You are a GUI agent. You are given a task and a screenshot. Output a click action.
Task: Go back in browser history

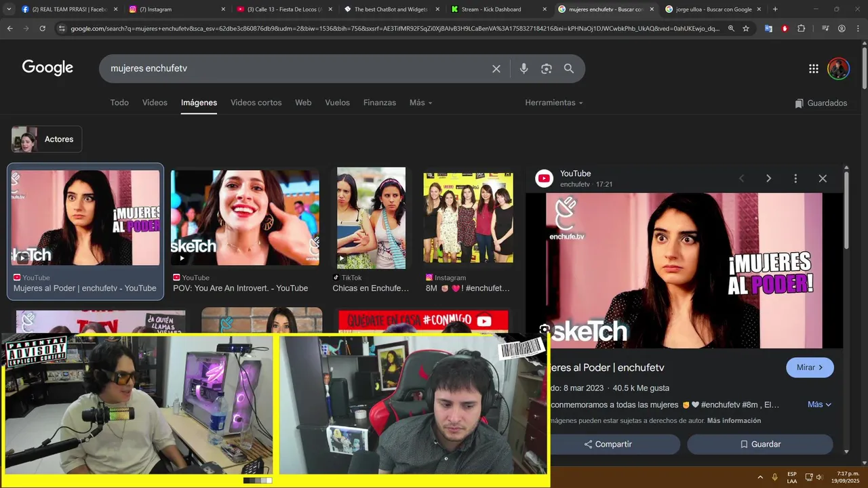coord(9,28)
